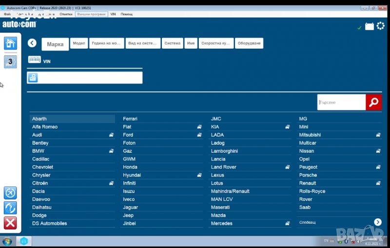Viewport: 390px width, 248px height.
Task: Select the Модел tab
Action: [78, 43]
